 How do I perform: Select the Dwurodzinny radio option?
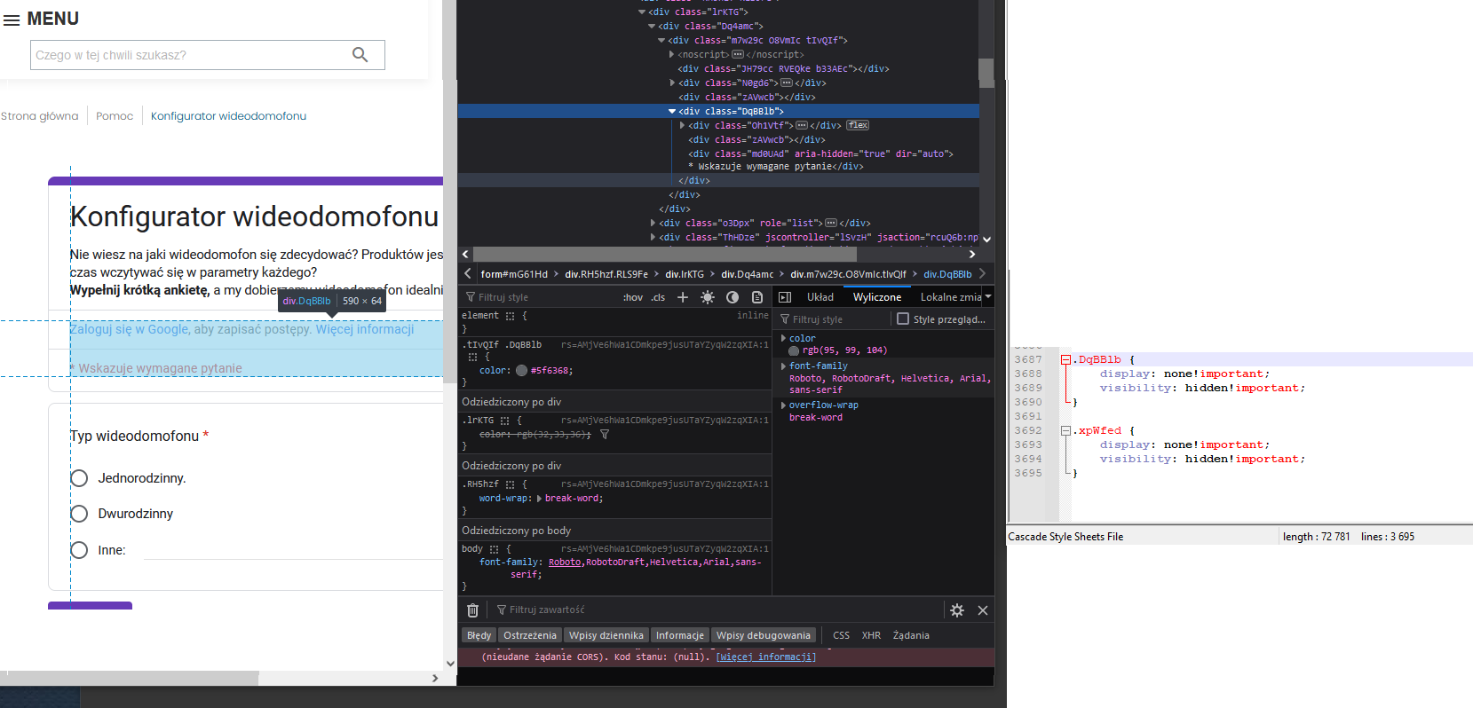79,514
